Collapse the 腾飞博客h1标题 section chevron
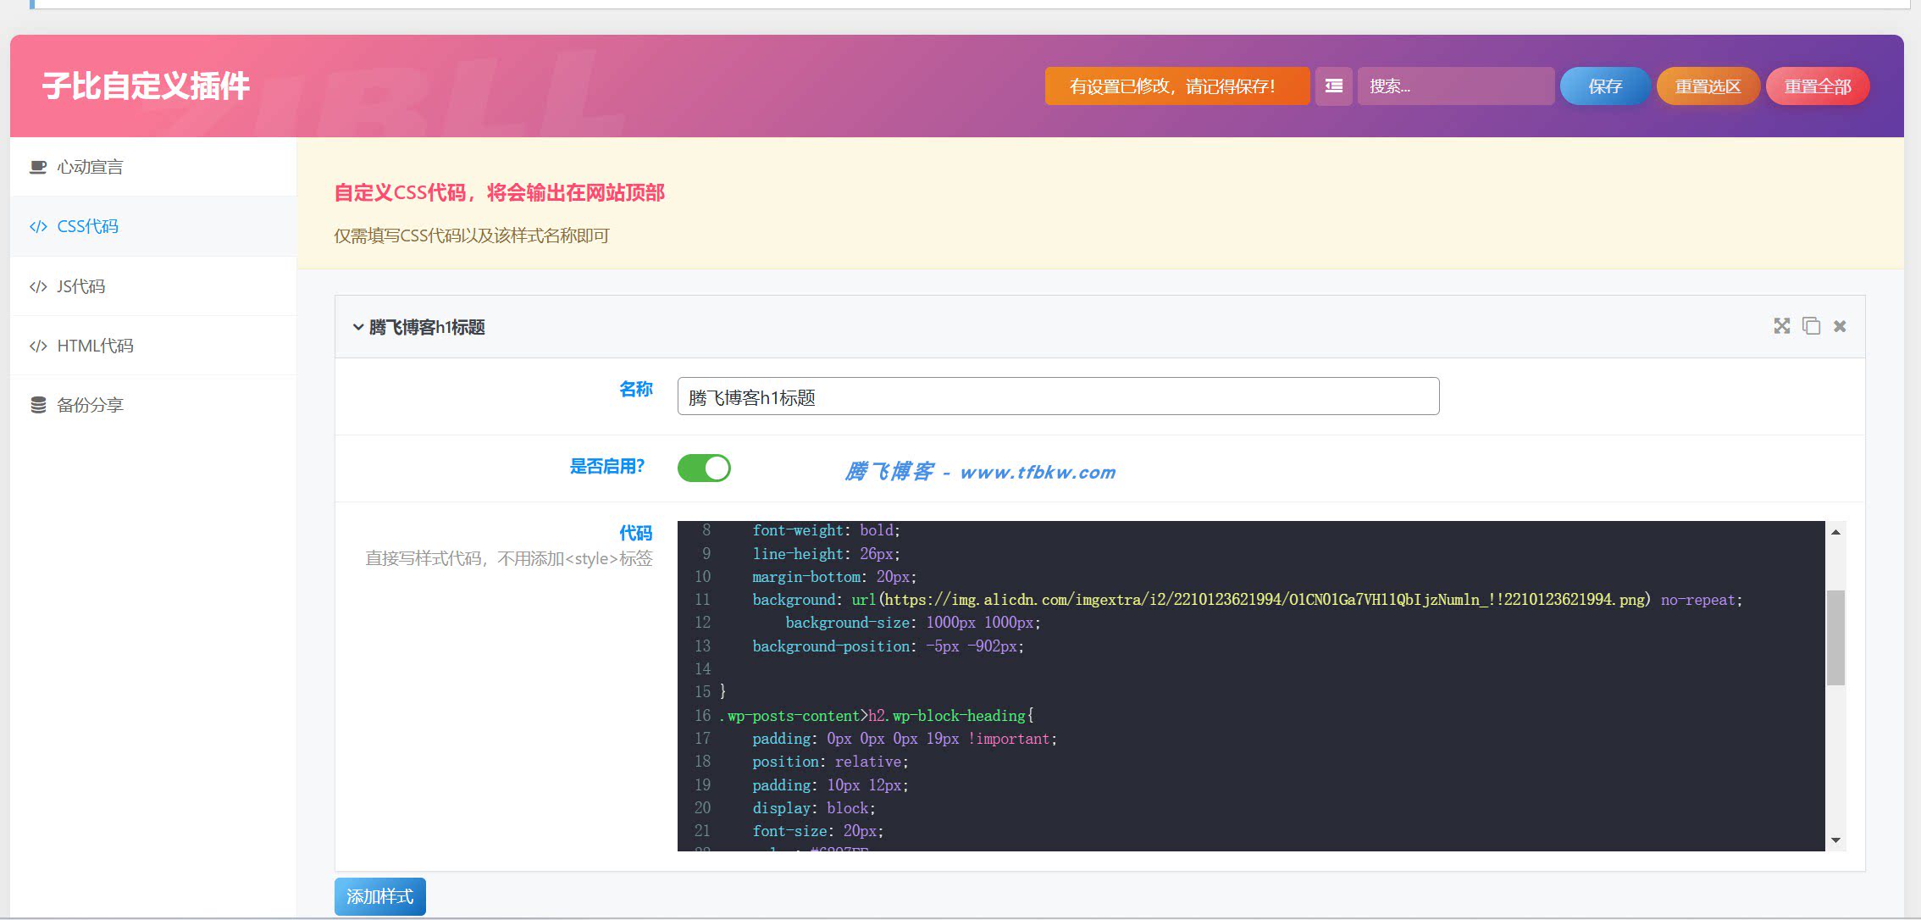 (x=358, y=327)
